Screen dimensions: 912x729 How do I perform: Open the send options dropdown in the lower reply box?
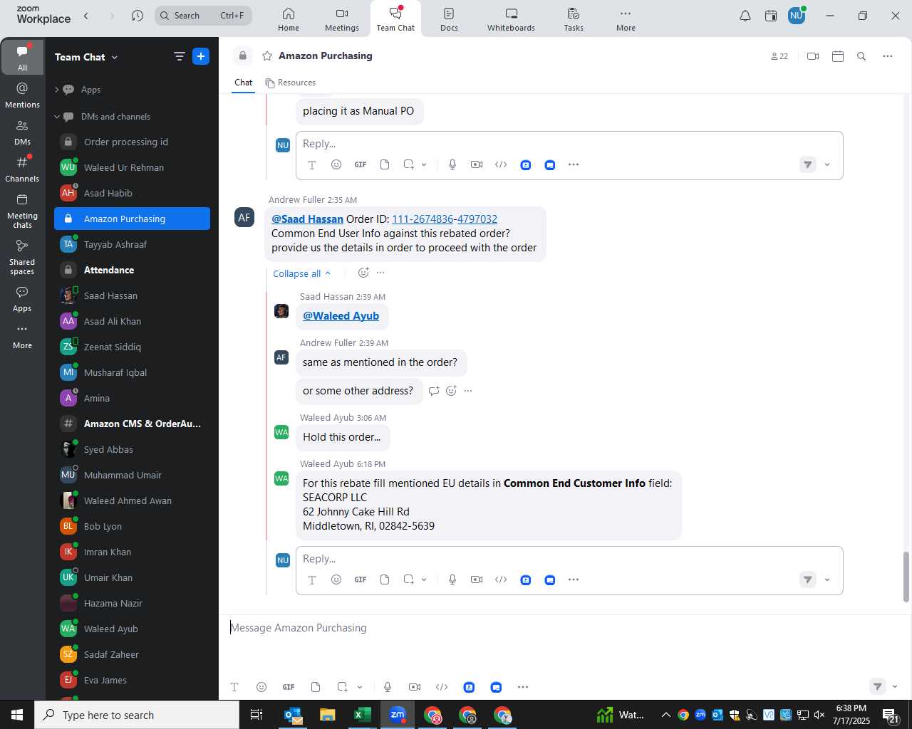click(x=827, y=580)
